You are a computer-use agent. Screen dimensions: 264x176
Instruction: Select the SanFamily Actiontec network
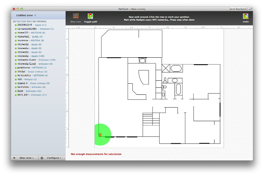[38, 87]
